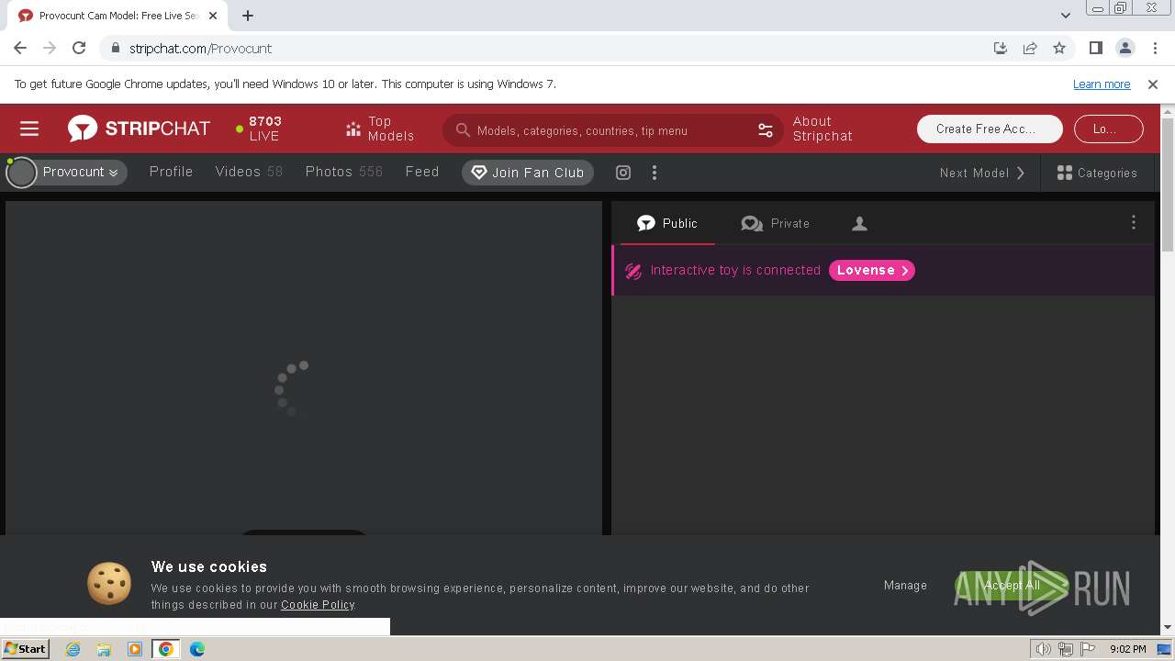This screenshot has width=1175, height=661.
Task: Go to the Stripchat logo home
Action: [x=139, y=129]
